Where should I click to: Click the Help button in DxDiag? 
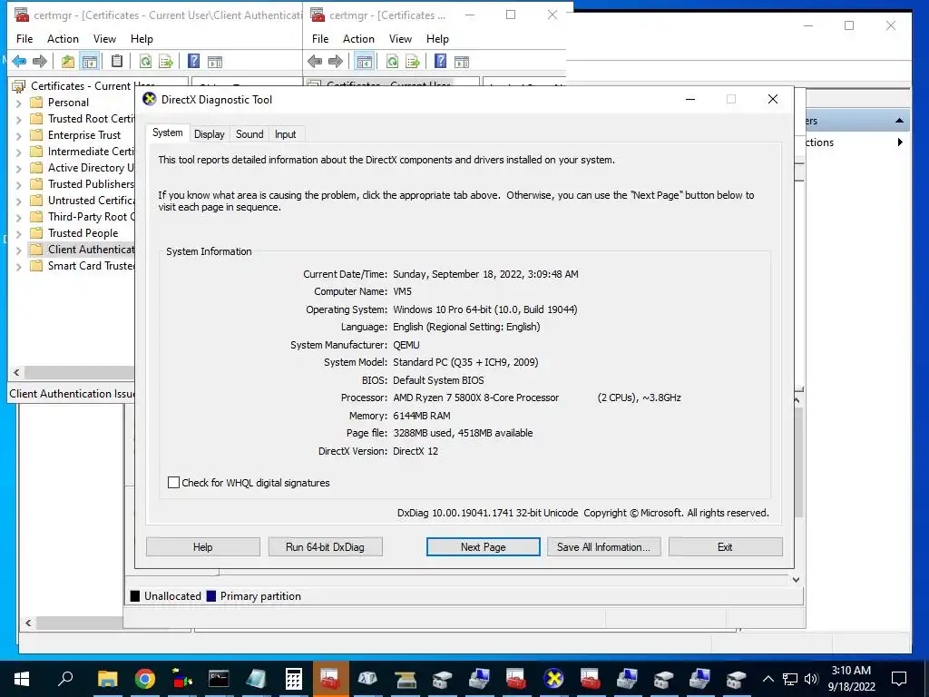point(202,547)
